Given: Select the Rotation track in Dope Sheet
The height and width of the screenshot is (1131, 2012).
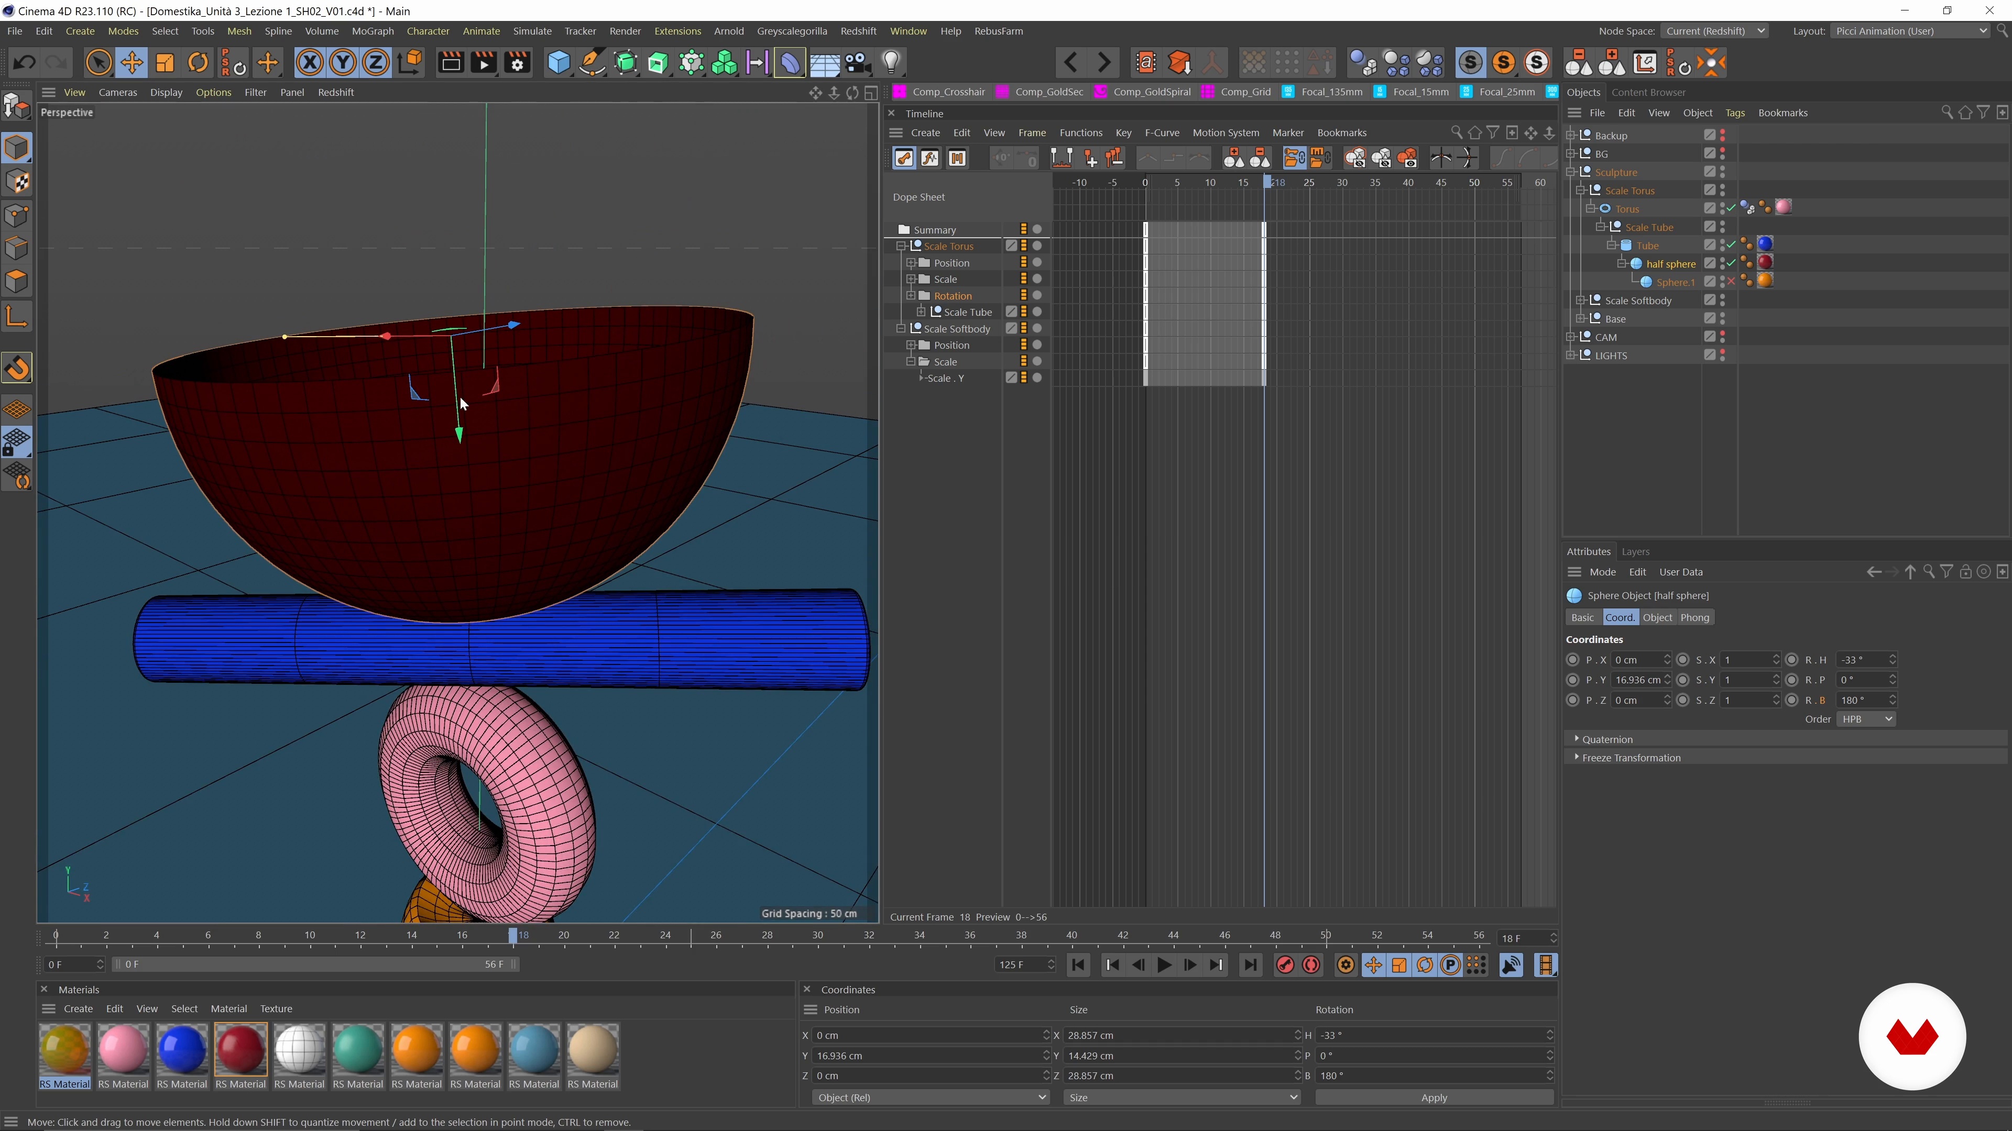Looking at the screenshot, I should coord(953,296).
